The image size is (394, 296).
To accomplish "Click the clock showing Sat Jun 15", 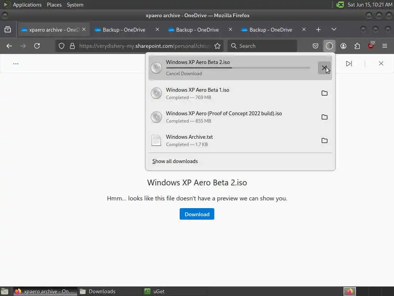I will [370, 5].
